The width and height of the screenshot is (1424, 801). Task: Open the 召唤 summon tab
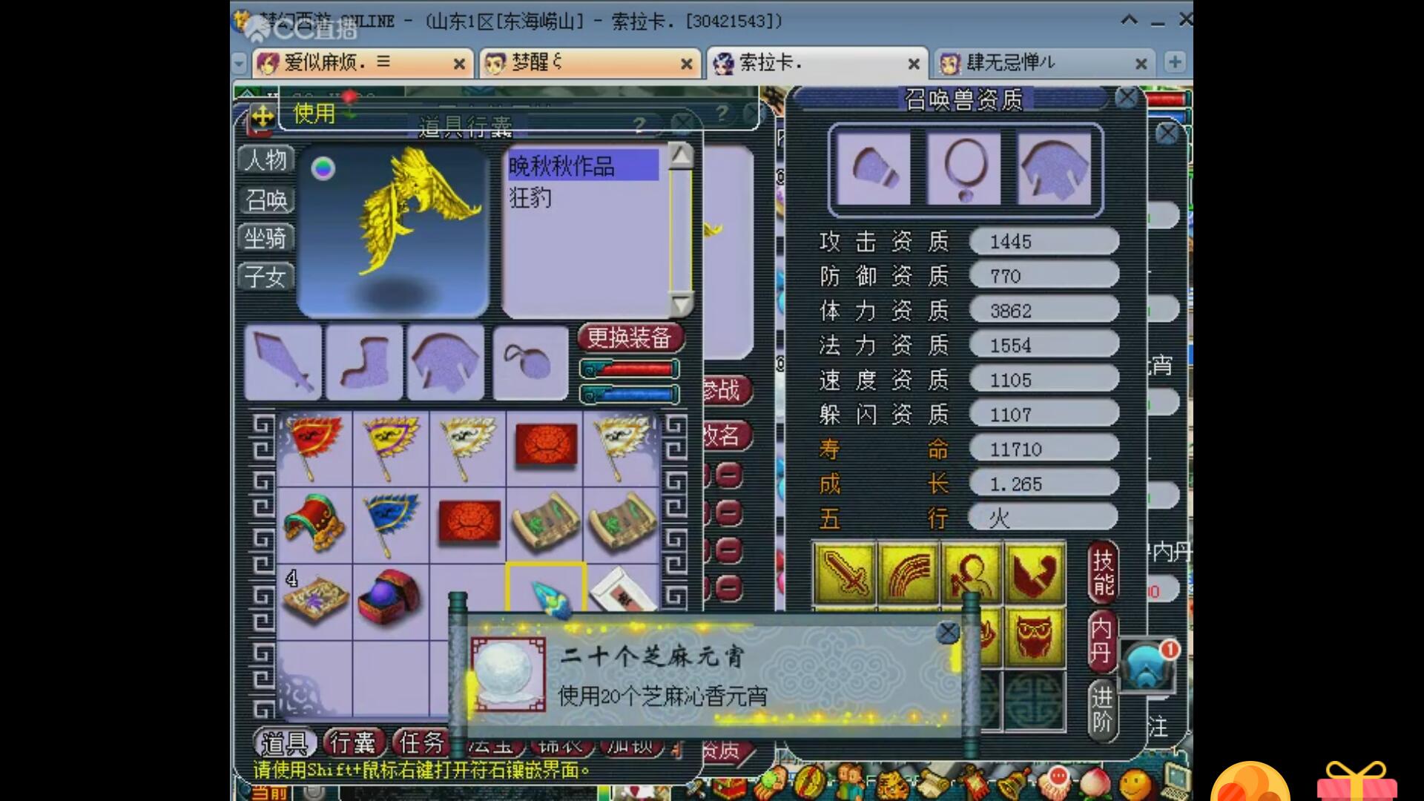click(x=266, y=200)
